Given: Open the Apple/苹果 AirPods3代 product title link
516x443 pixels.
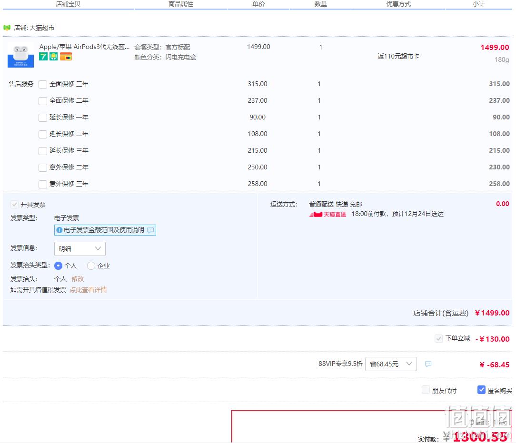Looking at the screenshot, I should [84, 47].
